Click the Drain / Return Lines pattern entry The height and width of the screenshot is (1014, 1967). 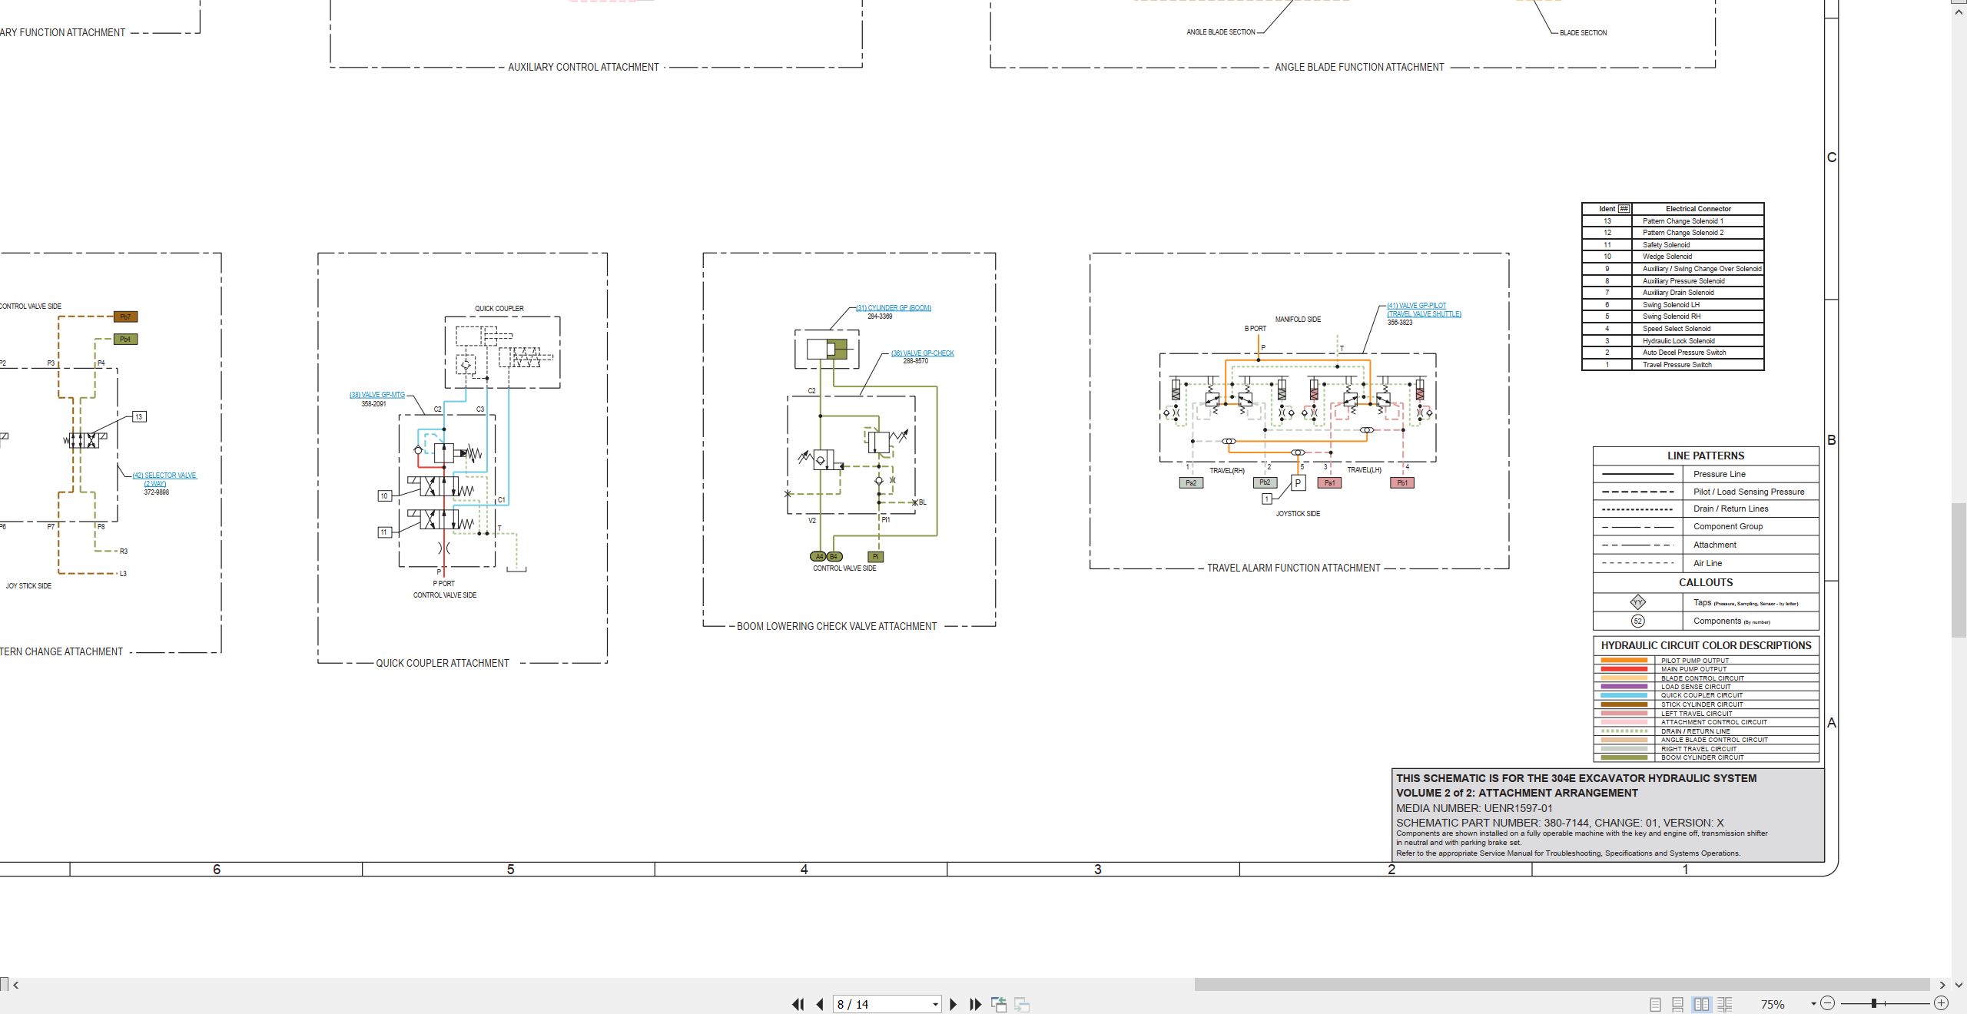click(1706, 509)
